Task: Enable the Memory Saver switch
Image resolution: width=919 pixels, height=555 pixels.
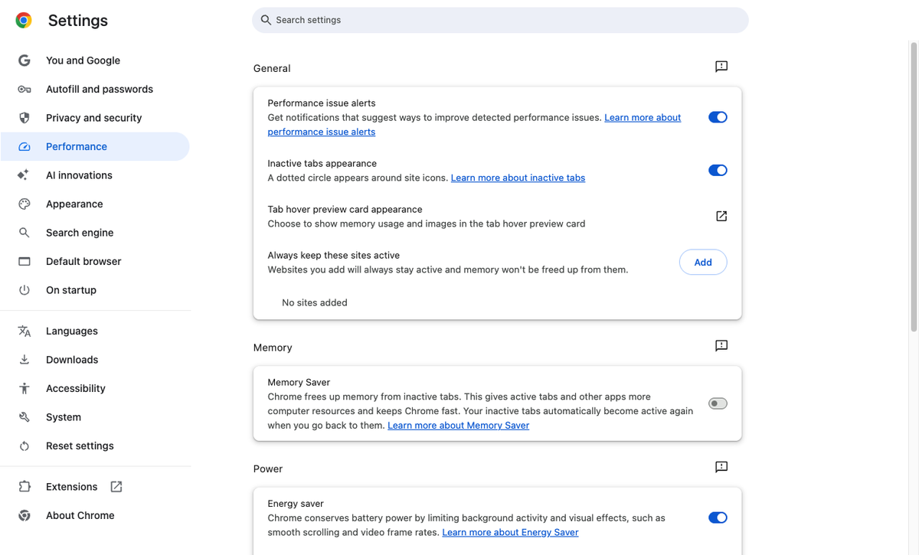Action: click(x=718, y=403)
